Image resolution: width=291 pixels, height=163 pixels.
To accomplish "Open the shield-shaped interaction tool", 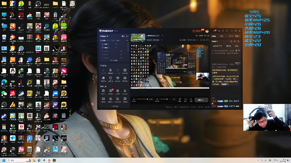I will pos(111,79).
